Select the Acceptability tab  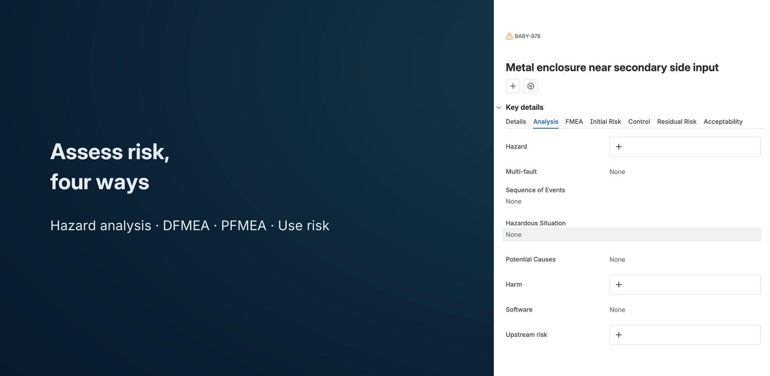point(723,122)
